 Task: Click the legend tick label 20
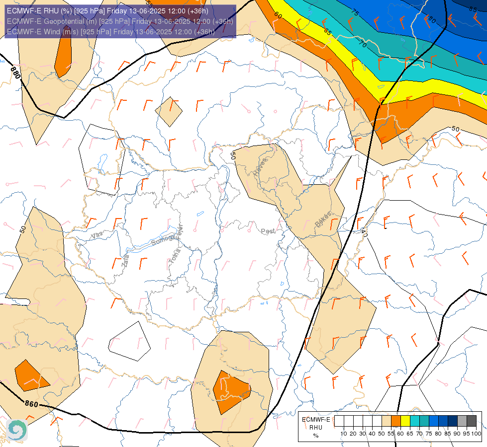(x=353, y=434)
